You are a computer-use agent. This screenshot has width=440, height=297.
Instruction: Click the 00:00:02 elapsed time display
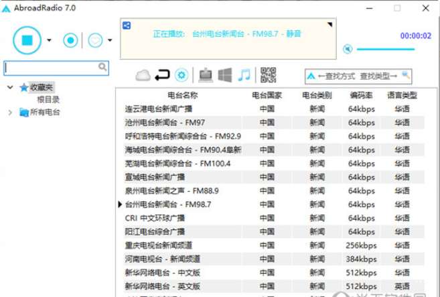[x=416, y=36]
